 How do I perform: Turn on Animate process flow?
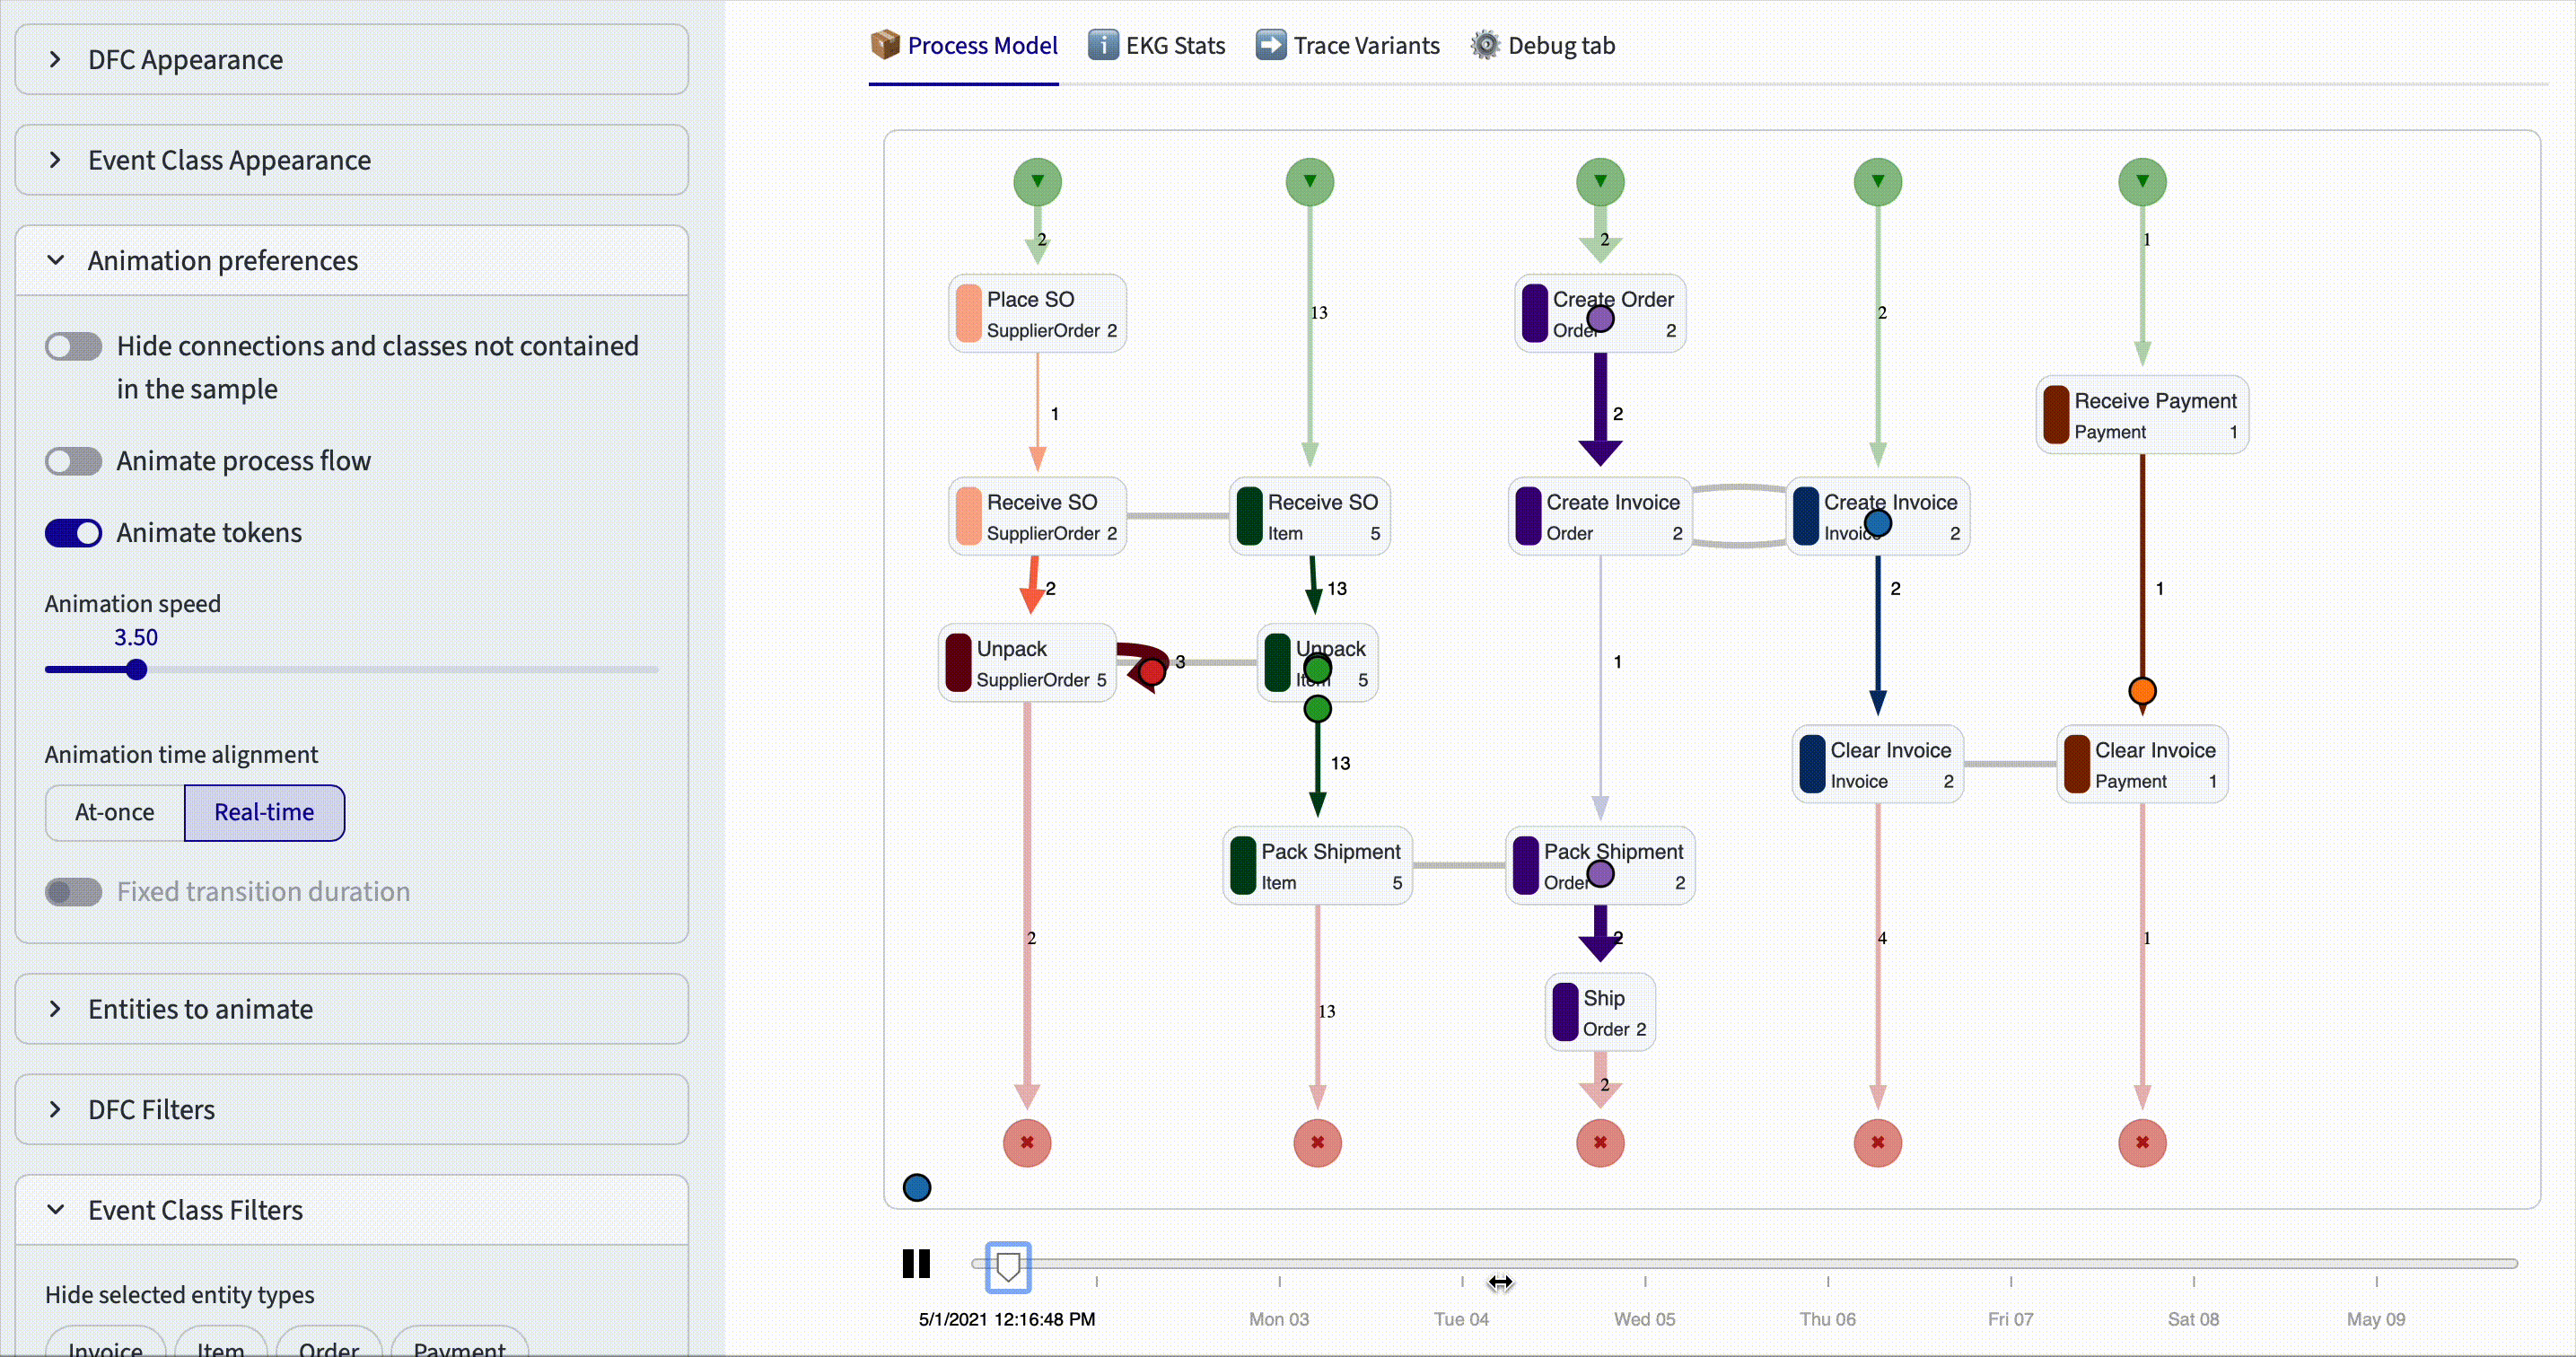[74, 461]
